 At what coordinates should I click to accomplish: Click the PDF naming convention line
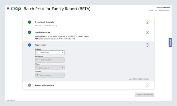(55, 39)
